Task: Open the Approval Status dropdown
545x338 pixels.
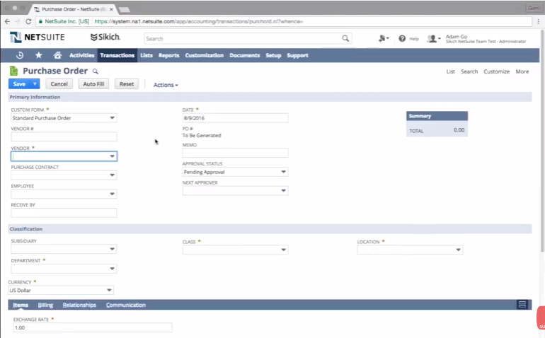Action: click(x=283, y=172)
